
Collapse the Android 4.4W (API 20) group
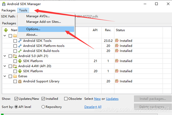pyautogui.click(x=5, y=66)
